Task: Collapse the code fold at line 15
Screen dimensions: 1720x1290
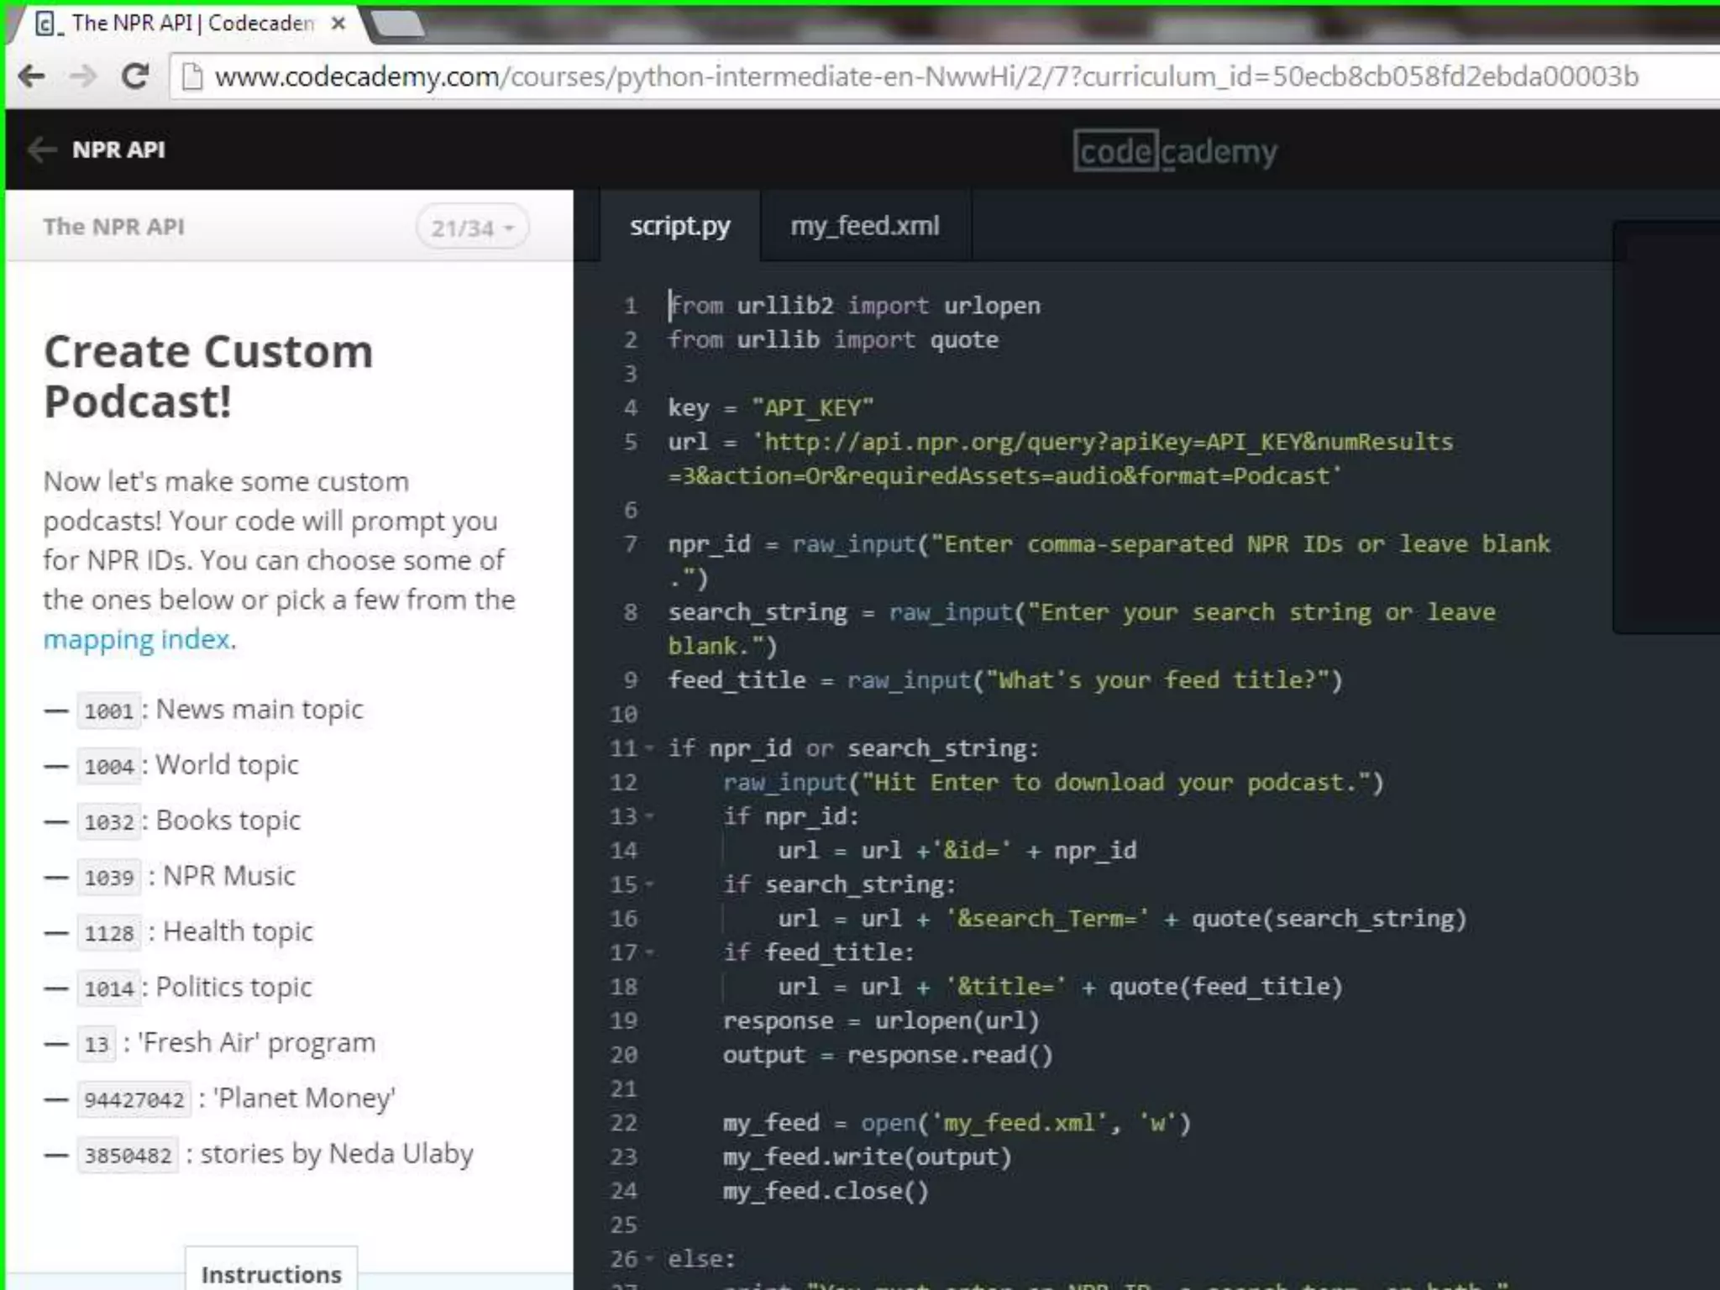Action: [649, 884]
